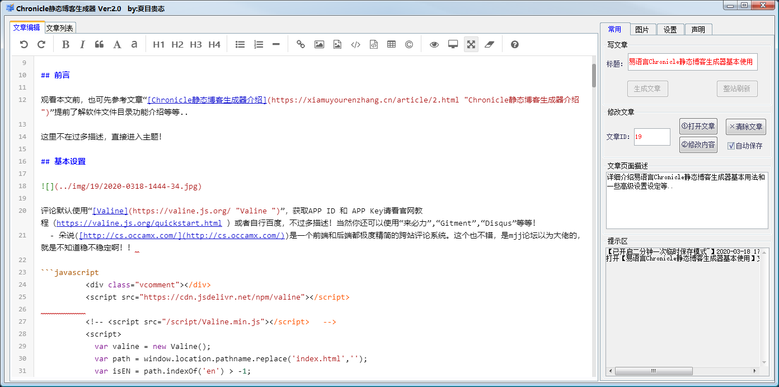Undo the last edit in the toolbar
The height and width of the screenshot is (387, 779).
point(24,44)
